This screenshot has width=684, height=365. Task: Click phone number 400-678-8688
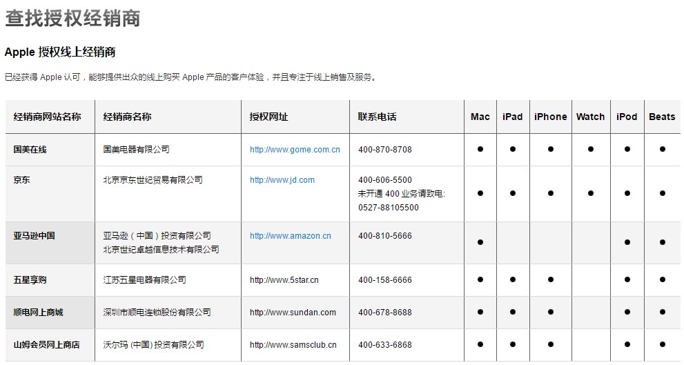(385, 313)
